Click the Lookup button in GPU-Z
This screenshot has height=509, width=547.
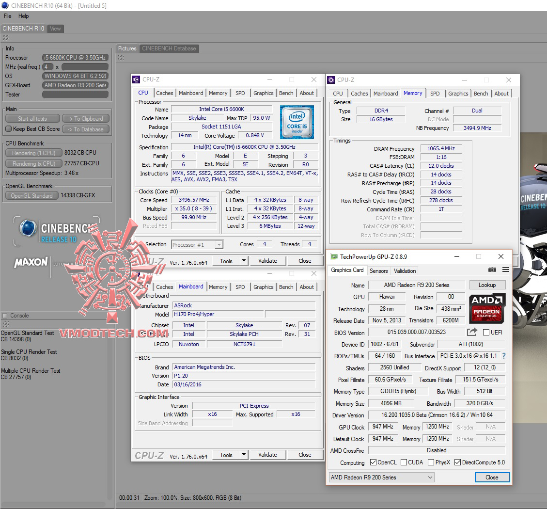pyautogui.click(x=487, y=285)
